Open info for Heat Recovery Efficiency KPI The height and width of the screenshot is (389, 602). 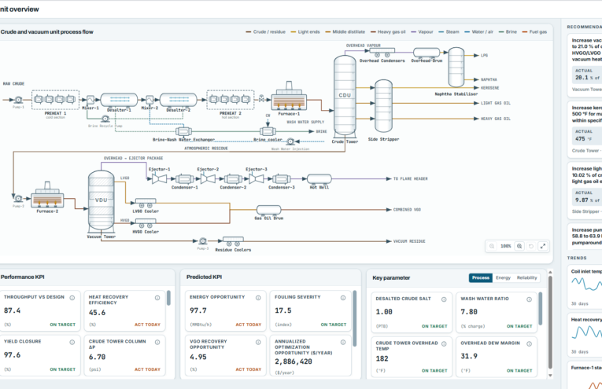(157, 298)
